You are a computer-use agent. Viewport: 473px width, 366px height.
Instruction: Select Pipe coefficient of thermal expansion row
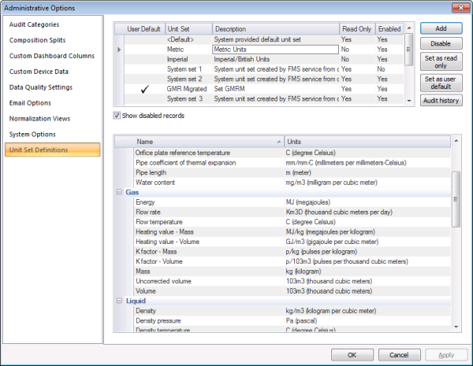(292, 163)
